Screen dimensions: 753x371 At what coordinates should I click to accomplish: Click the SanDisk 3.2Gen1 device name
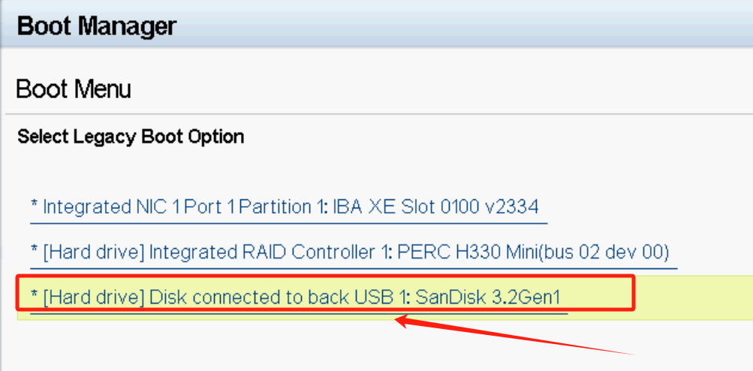[x=488, y=298]
